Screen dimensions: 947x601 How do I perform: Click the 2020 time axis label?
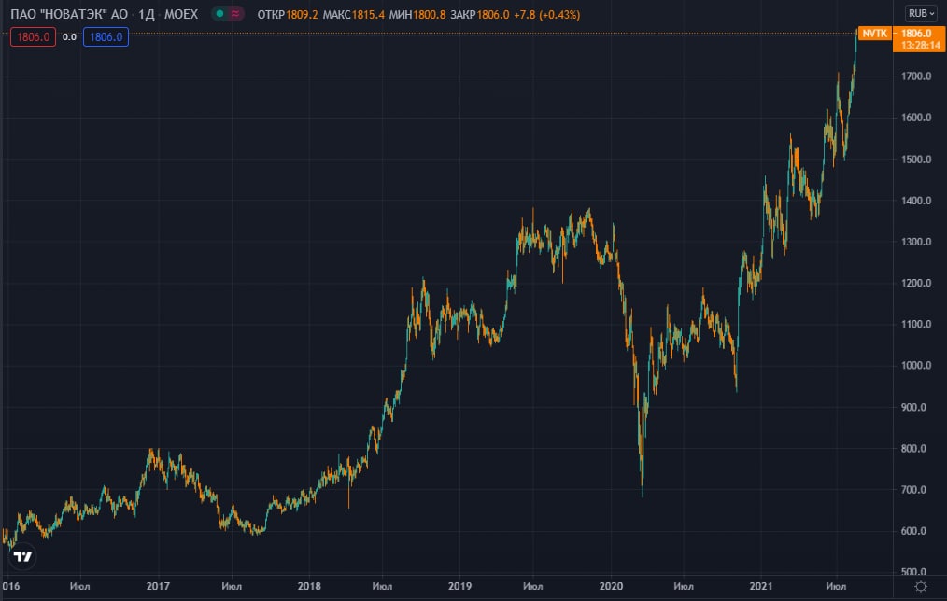(x=611, y=586)
